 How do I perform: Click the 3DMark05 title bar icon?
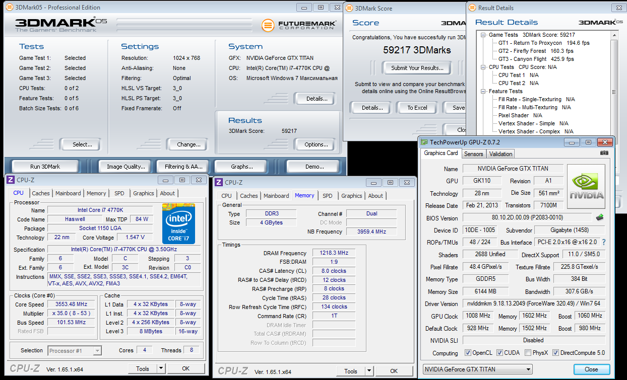(9, 8)
